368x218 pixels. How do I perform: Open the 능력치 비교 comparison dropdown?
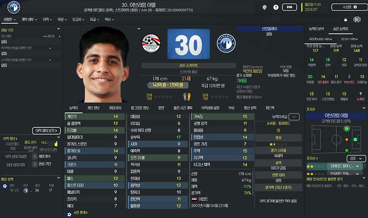click(x=294, y=117)
